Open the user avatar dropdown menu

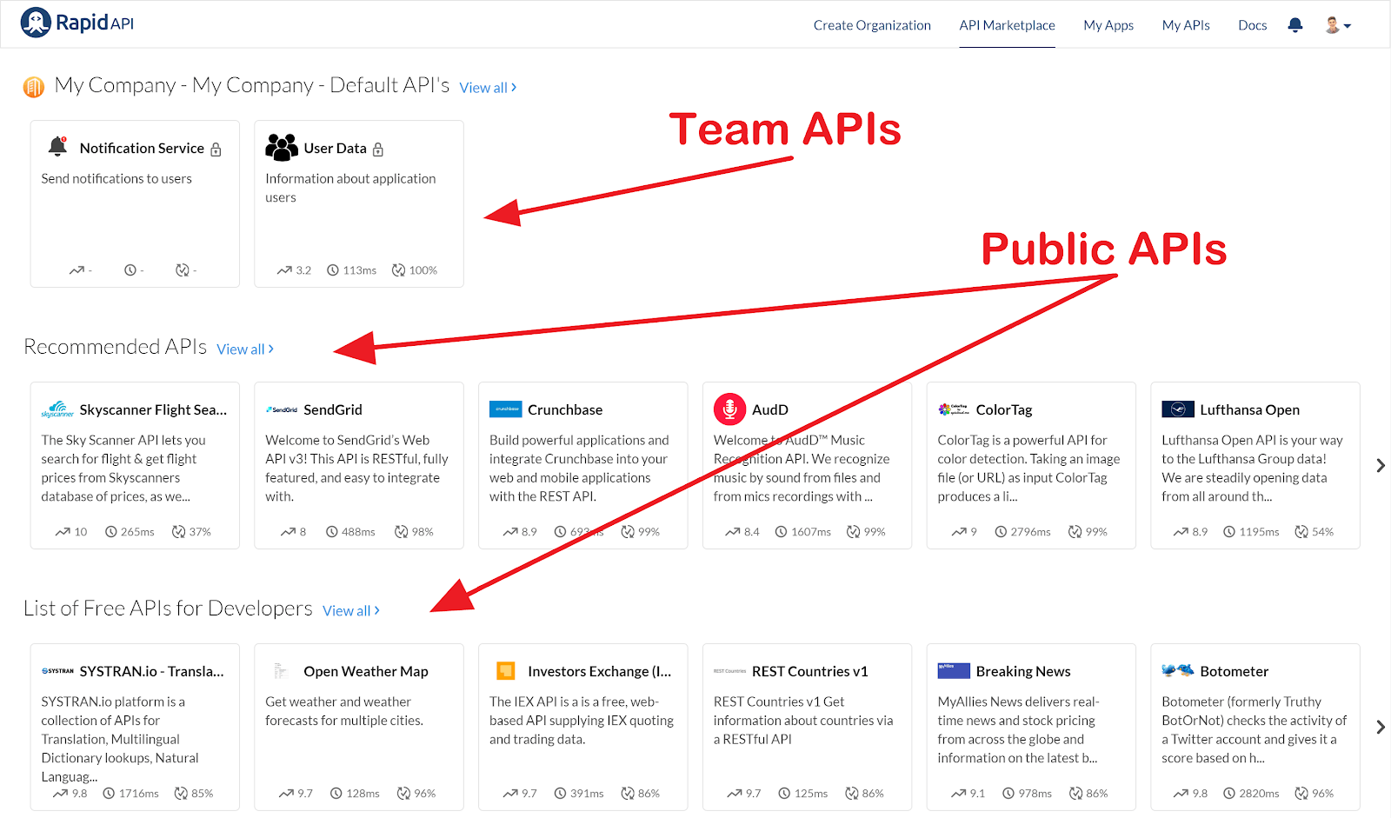pos(1338,25)
